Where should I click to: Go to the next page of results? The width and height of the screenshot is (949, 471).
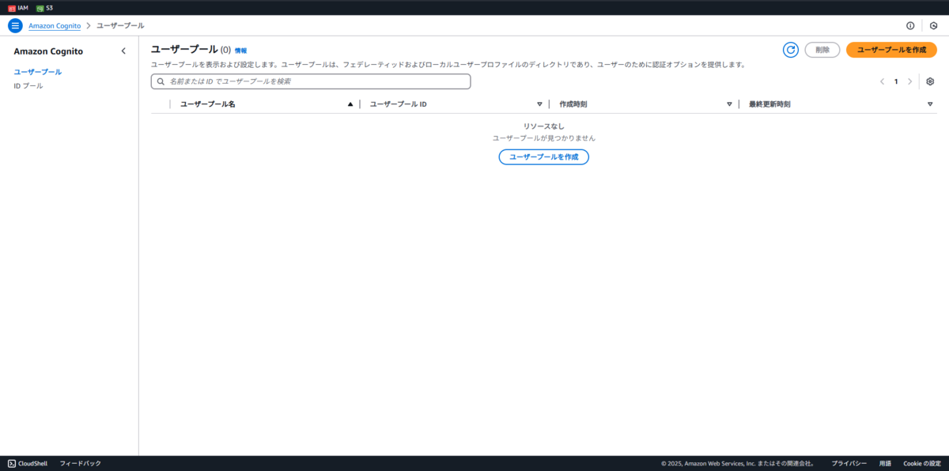[x=909, y=81]
